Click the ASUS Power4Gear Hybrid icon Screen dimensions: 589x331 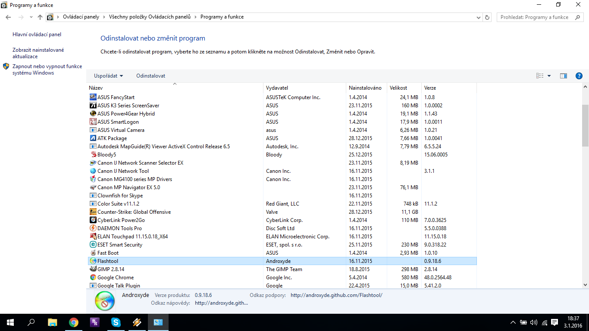pos(93,114)
